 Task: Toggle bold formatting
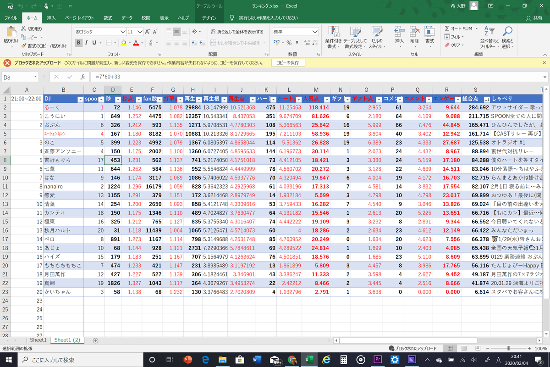coord(79,43)
